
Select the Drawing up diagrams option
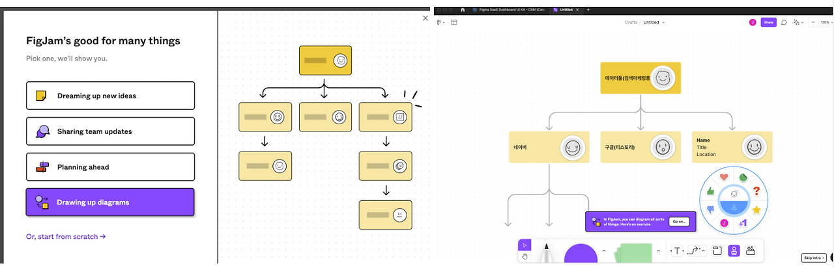110,202
